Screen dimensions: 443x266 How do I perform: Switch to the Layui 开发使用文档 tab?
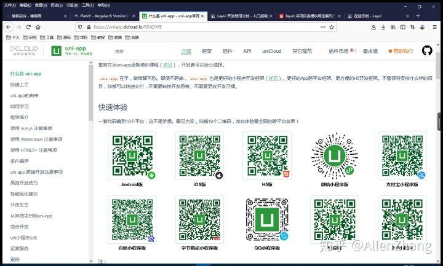click(242, 16)
